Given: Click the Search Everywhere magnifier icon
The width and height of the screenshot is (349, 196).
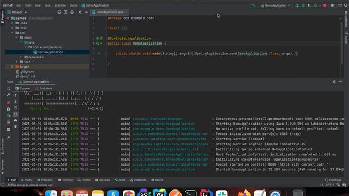Looking at the screenshot, I should 346,5.
